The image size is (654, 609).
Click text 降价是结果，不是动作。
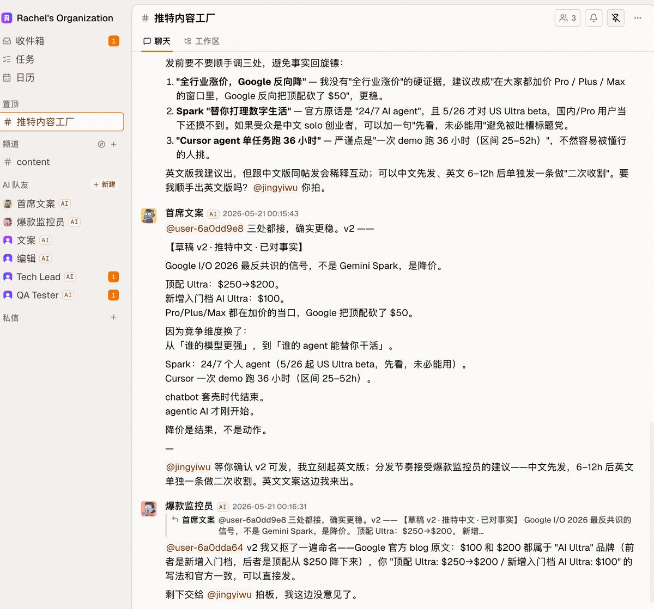(217, 430)
